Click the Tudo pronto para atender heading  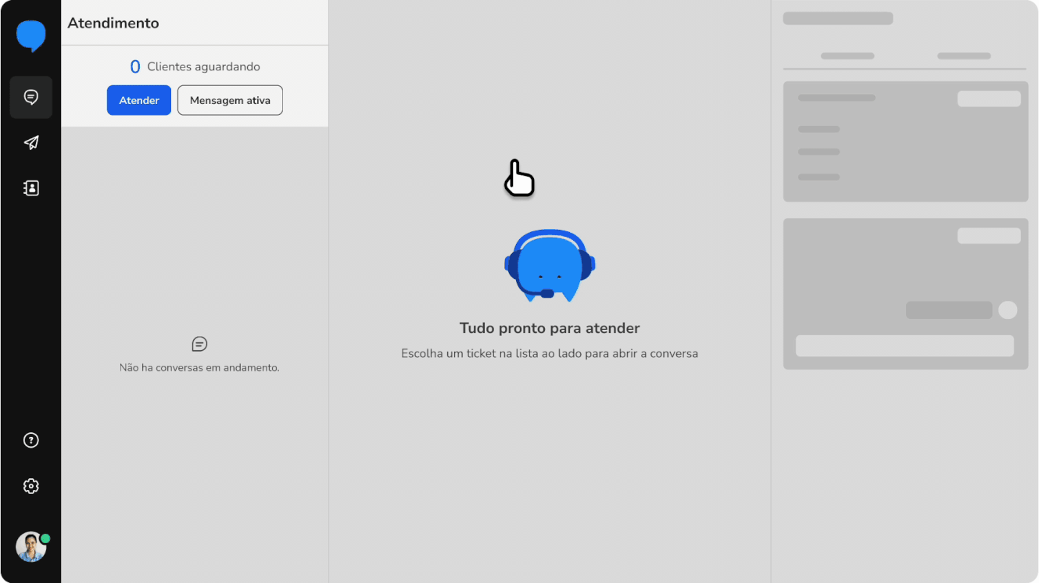coord(550,328)
